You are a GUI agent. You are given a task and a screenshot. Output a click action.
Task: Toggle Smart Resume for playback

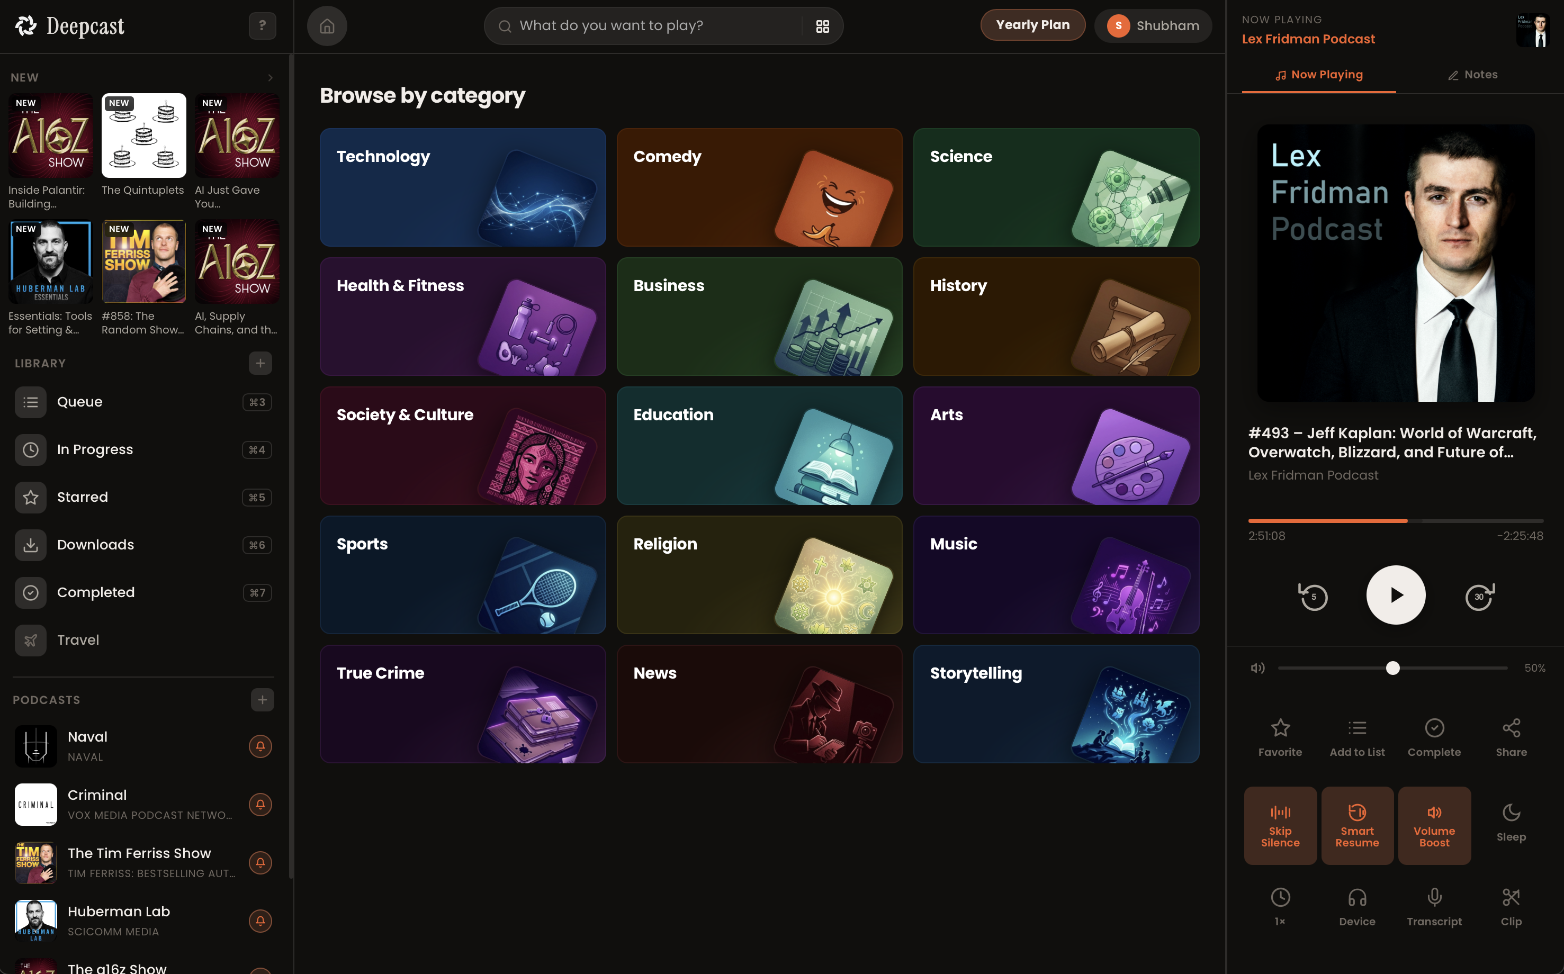[1357, 825]
